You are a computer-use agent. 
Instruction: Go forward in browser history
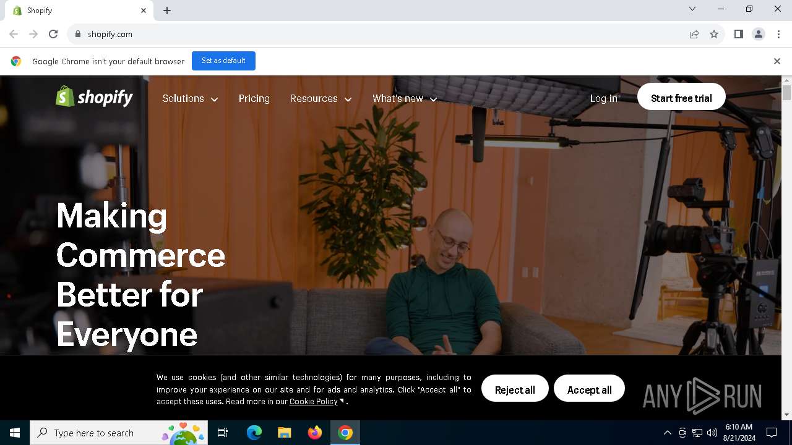click(33, 34)
